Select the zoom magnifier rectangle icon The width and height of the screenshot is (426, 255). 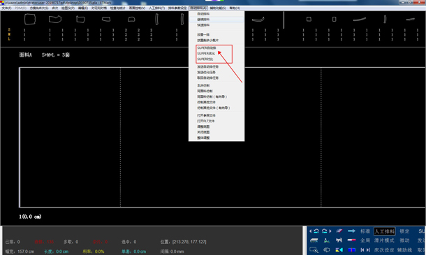314,250
